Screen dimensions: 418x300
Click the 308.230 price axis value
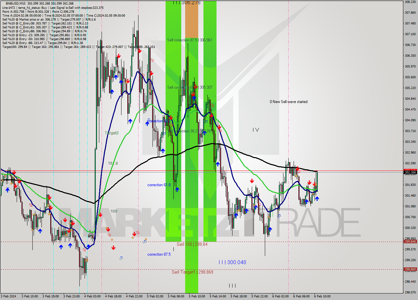coord(410,2)
